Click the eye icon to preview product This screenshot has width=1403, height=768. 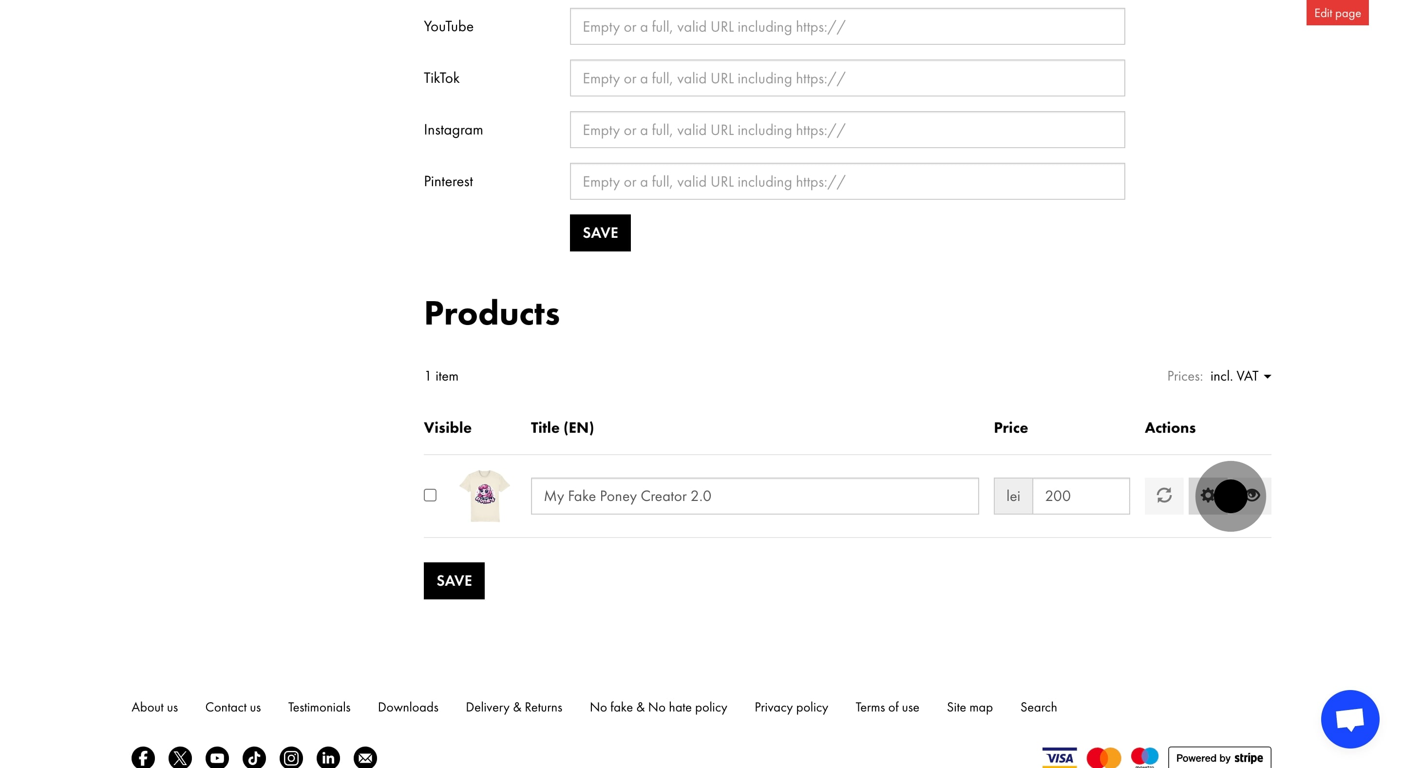(1254, 496)
